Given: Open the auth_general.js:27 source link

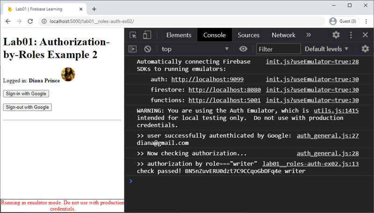Looking at the screenshot, I should pyautogui.click(x=327, y=136).
